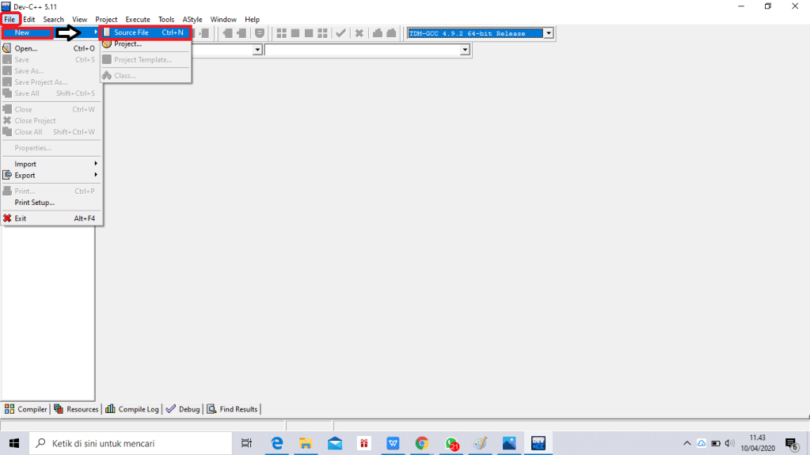Click the Find Results magnifier icon
Screen dimensions: 810x455
pyautogui.click(x=211, y=409)
